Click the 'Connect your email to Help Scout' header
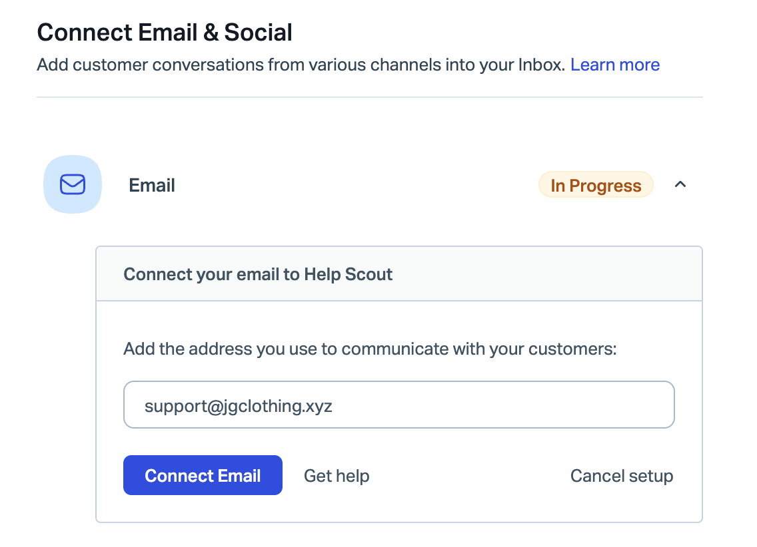The height and width of the screenshot is (547, 757). [x=258, y=274]
